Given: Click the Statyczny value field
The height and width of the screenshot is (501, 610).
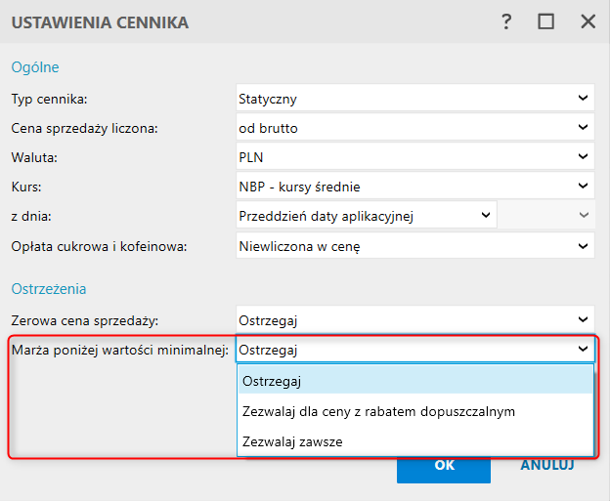Looking at the screenshot, I should click(415, 98).
